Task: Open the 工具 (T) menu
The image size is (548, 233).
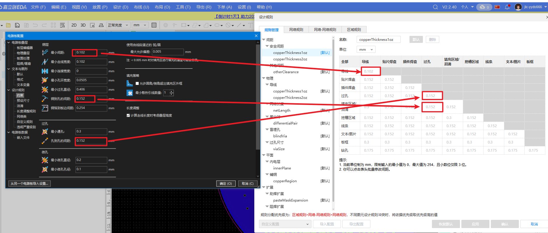Action: pos(183,7)
